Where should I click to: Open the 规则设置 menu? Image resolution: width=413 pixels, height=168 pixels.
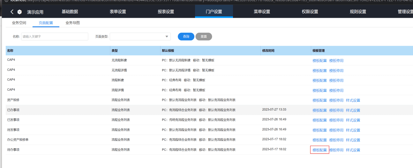coord(358,12)
